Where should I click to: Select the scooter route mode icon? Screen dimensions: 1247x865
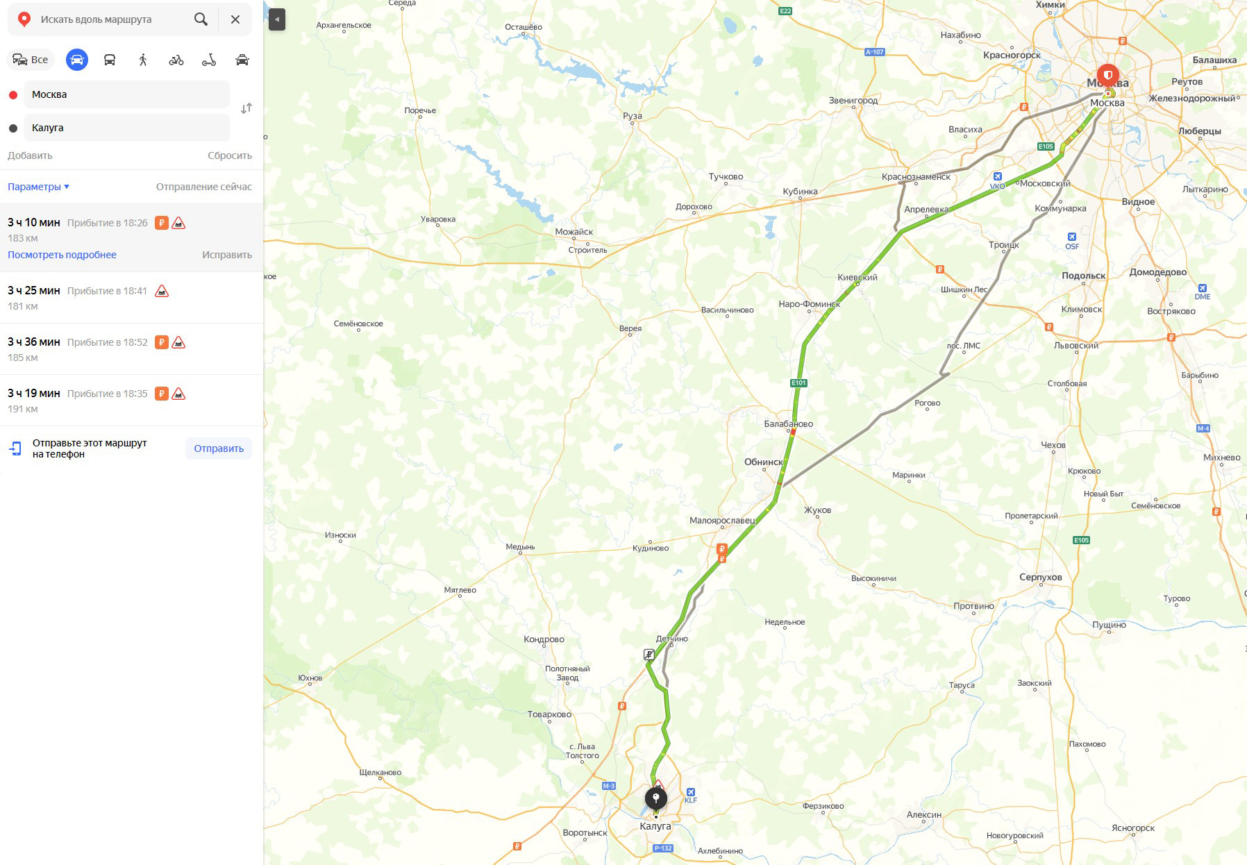pyautogui.click(x=209, y=60)
